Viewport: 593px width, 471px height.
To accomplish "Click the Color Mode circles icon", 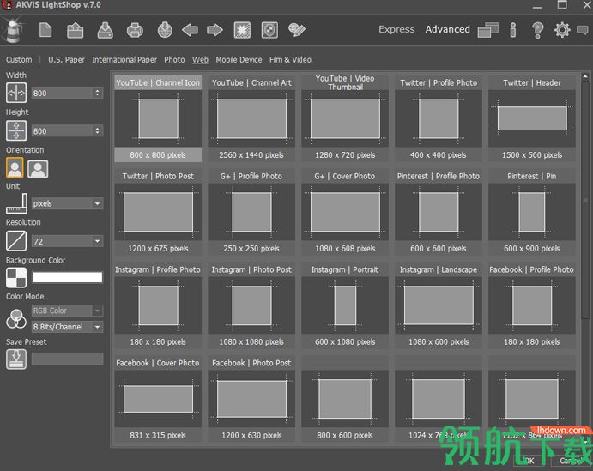I will [x=16, y=318].
